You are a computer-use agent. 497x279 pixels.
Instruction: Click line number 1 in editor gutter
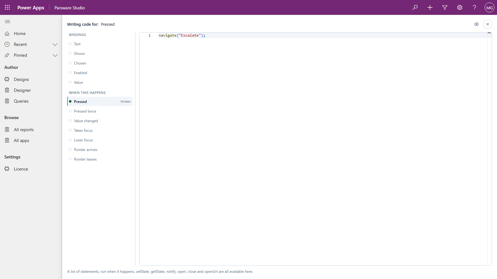click(149, 35)
